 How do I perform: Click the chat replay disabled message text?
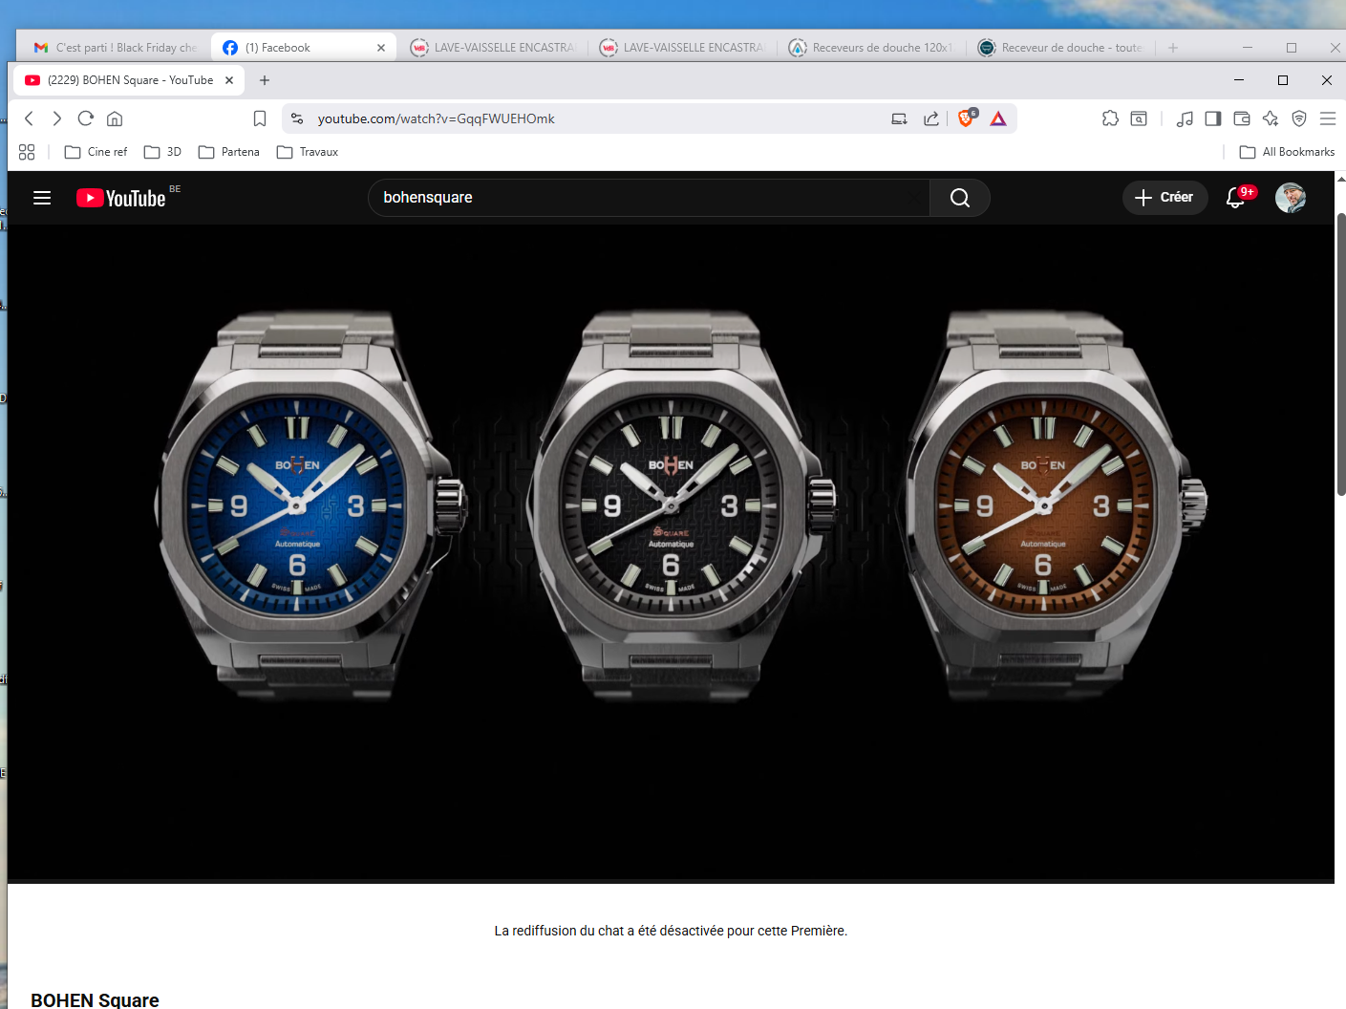(671, 931)
